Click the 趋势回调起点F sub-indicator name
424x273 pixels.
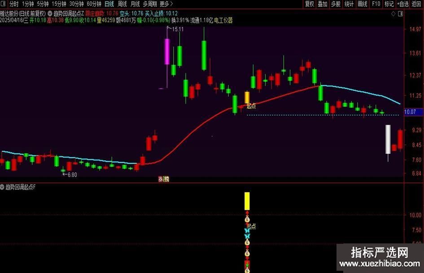21,187
